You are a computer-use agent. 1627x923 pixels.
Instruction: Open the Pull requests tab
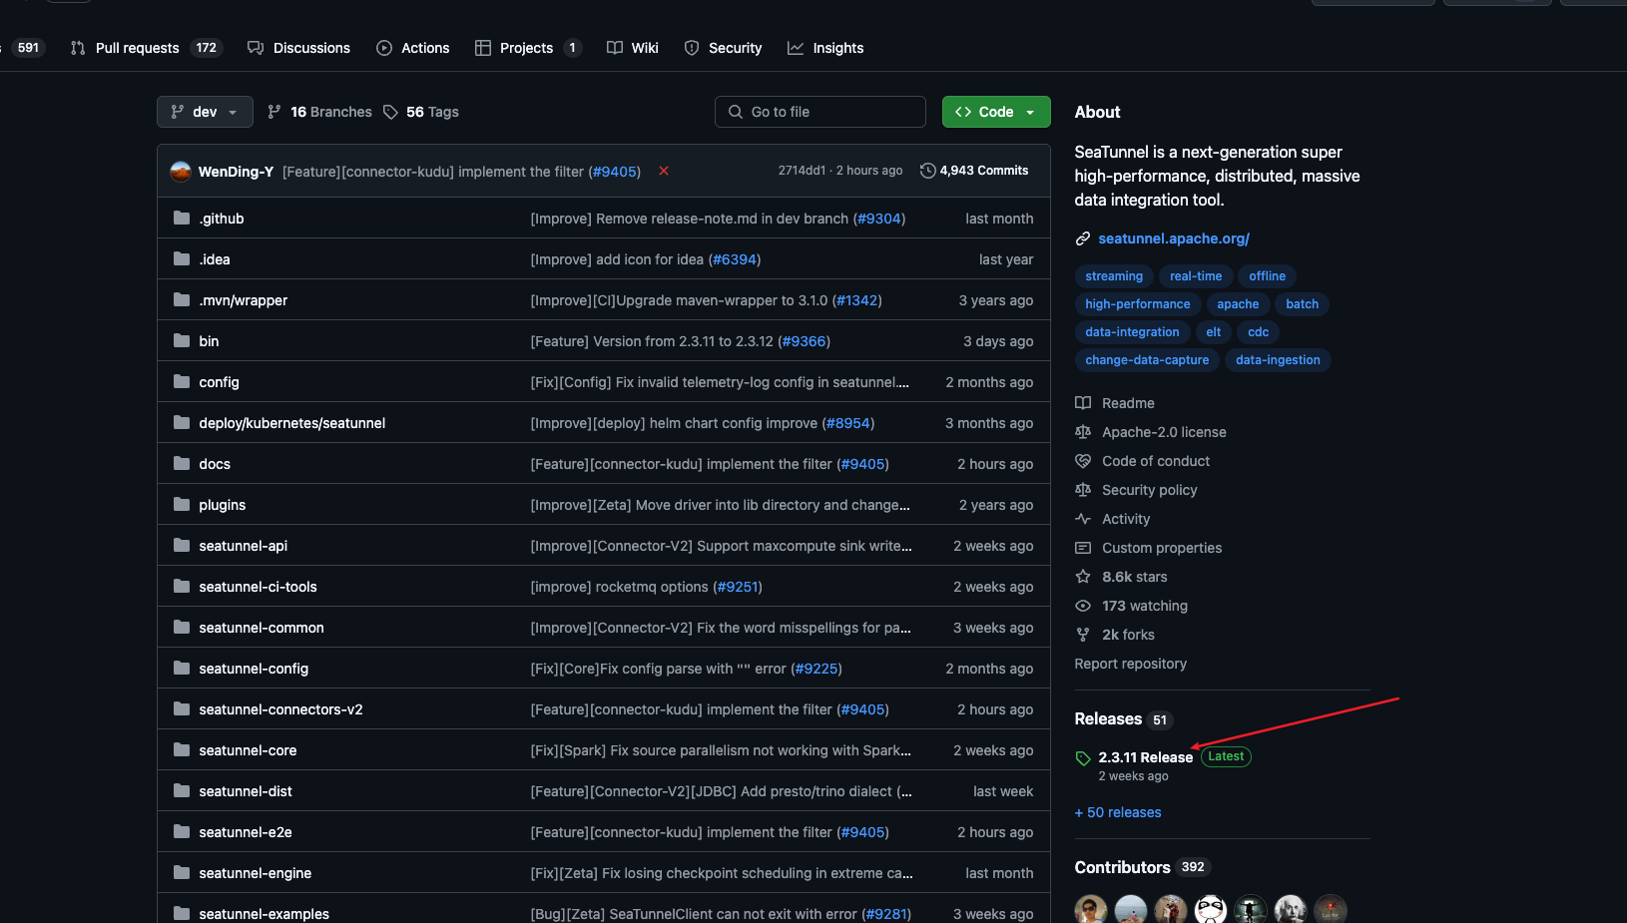[137, 48]
